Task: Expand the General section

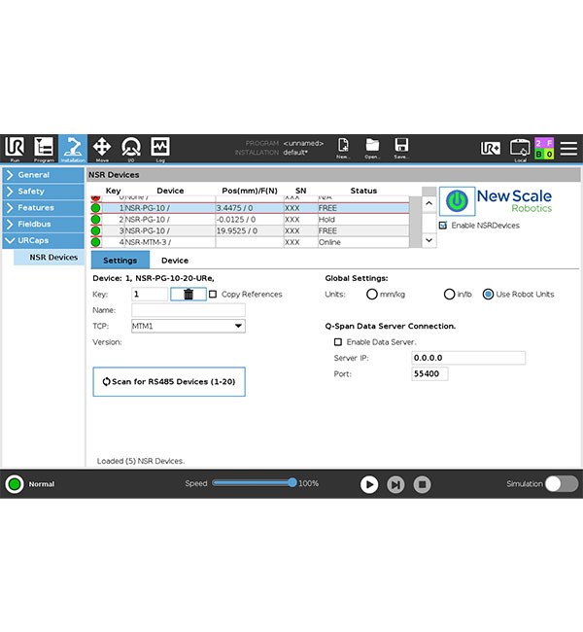Action: click(43, 175)
